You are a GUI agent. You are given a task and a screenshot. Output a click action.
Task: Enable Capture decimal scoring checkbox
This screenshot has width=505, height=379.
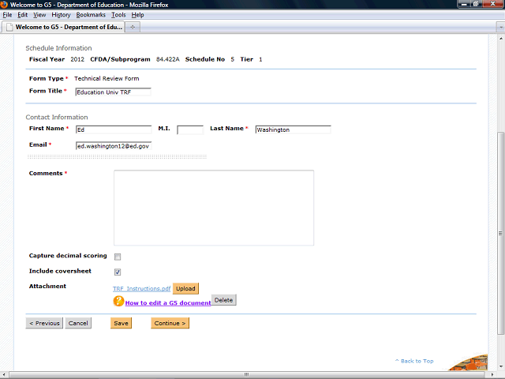point(118,257)
